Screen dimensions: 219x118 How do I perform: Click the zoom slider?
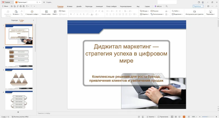click(208, 117)
